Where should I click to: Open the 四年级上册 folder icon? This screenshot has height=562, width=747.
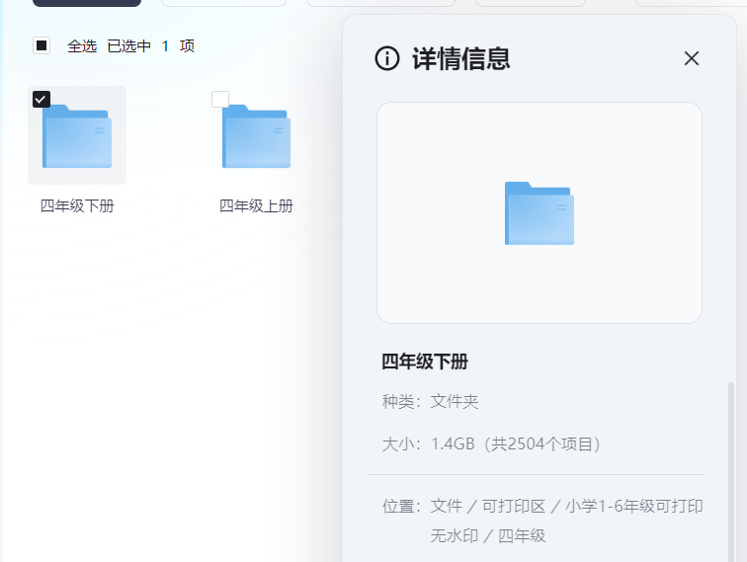pos(256,136)
